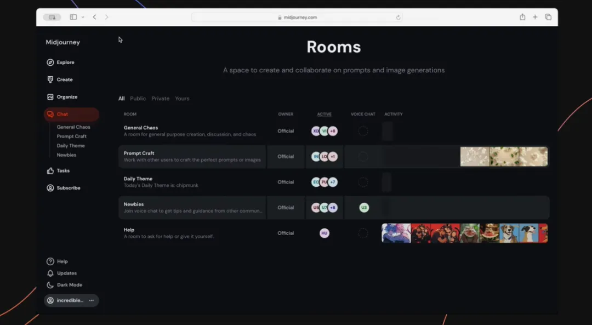Select the highlighted Chat sidebar item

pyautogui.click(x=71, y=115)
